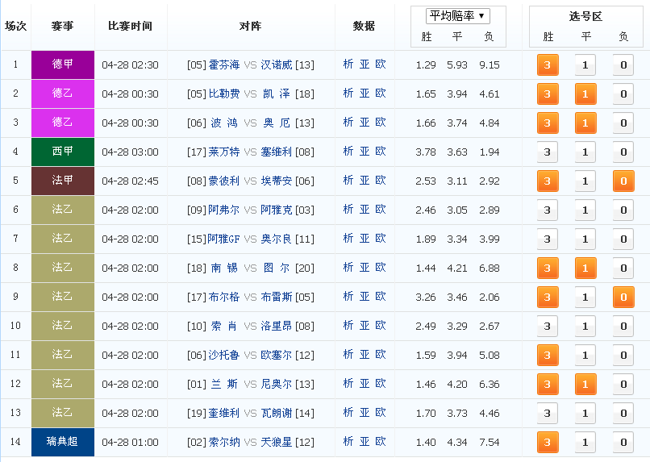The image size is (650, 462).
Task: Deselect win (3) for match 11 沙托鲁
Action: [548, 355]
